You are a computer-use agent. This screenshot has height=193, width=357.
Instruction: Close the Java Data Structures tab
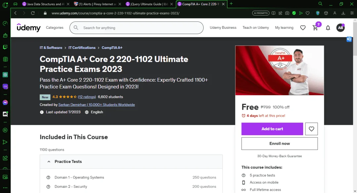tap(68, 4)
